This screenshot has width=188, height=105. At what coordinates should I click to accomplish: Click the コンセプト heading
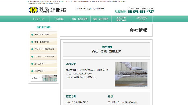click(71, 64)
